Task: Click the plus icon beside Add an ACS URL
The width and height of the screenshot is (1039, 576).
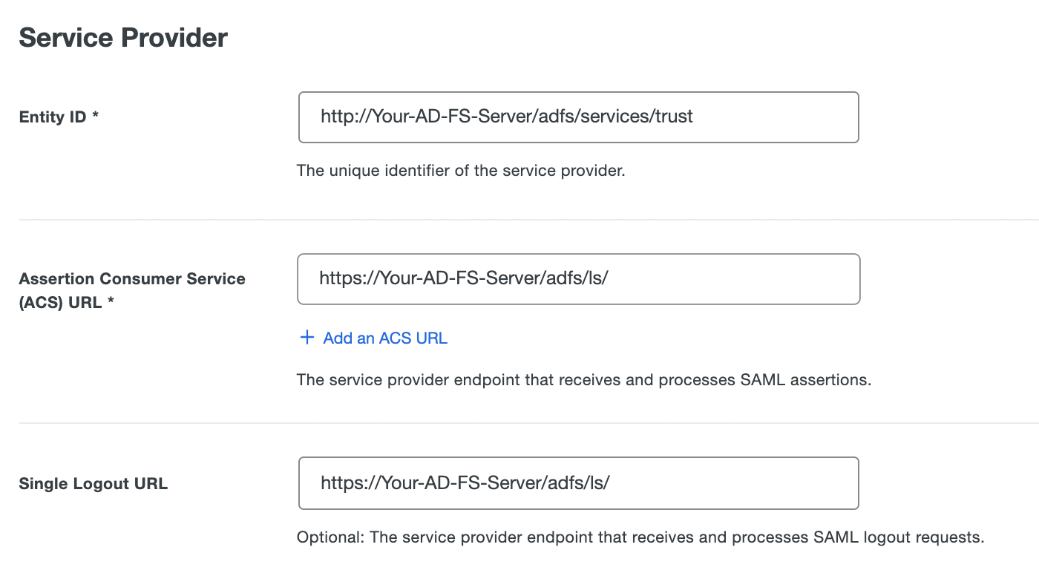Action: click(307, 338)
